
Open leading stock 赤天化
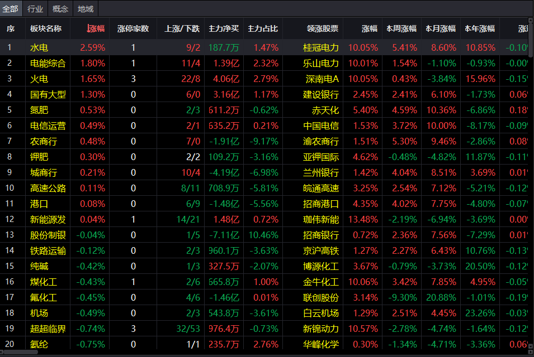[325, 110]
